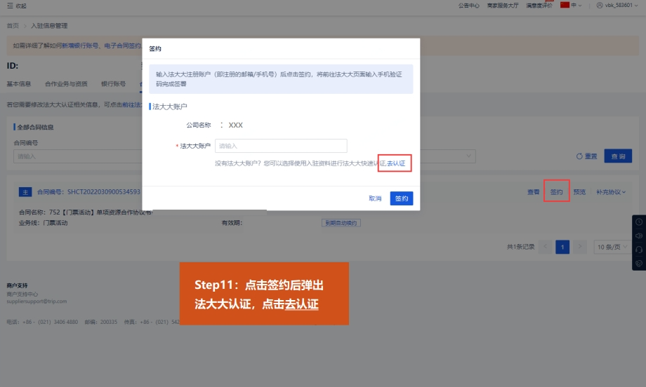Click the 去认证 link in the dialog
The height and width of the screenshot is (387, 646).
coord(396,163)
